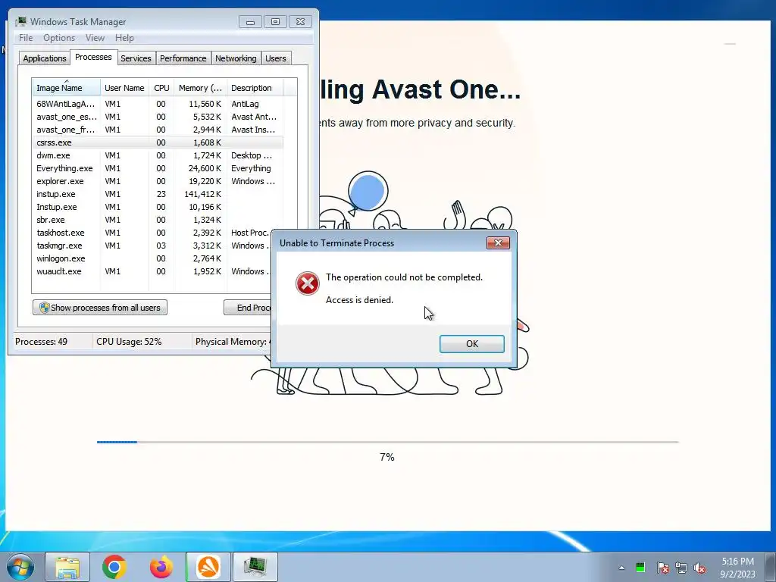Image resolution: width=776 pixels, height=582 pixels.
Task: Open Action Center flag tray icon
Action: click(663, 568)
